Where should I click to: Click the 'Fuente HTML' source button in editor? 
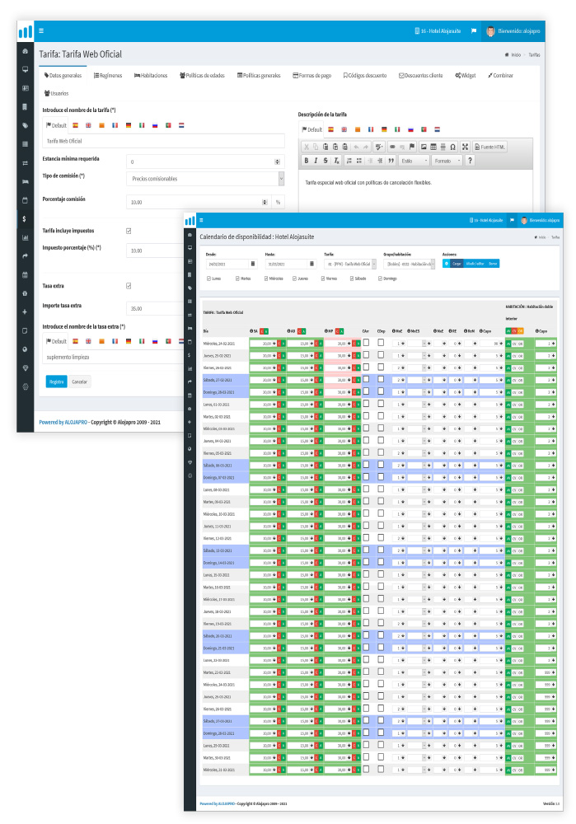tap(491, 147)
